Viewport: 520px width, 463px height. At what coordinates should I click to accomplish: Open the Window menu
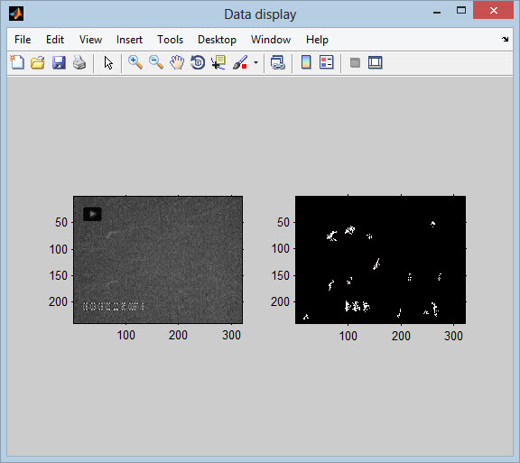tap(271, 40)
